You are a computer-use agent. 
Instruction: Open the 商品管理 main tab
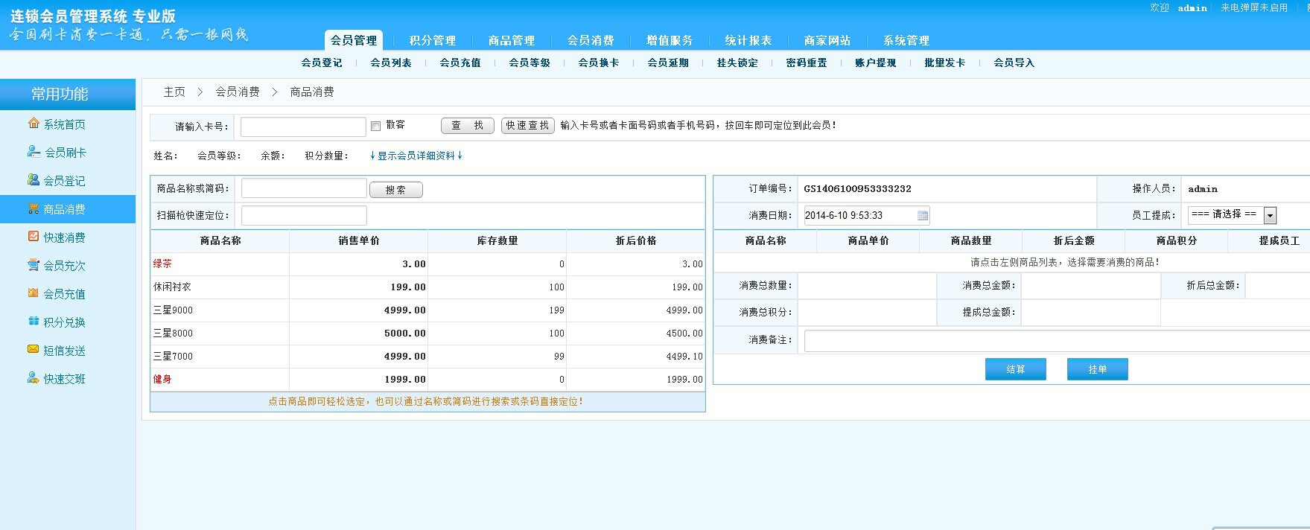[x=512, y=40]
